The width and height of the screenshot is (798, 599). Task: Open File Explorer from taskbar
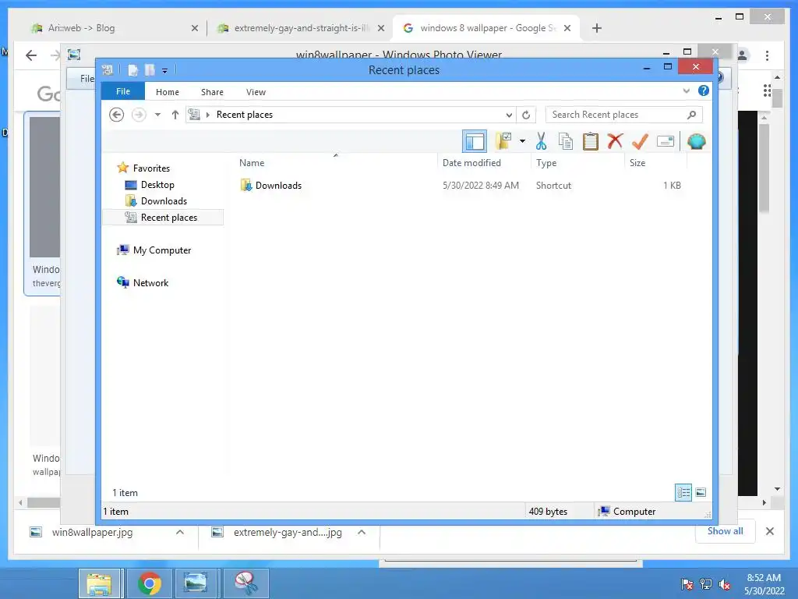[x=99, y=583]
